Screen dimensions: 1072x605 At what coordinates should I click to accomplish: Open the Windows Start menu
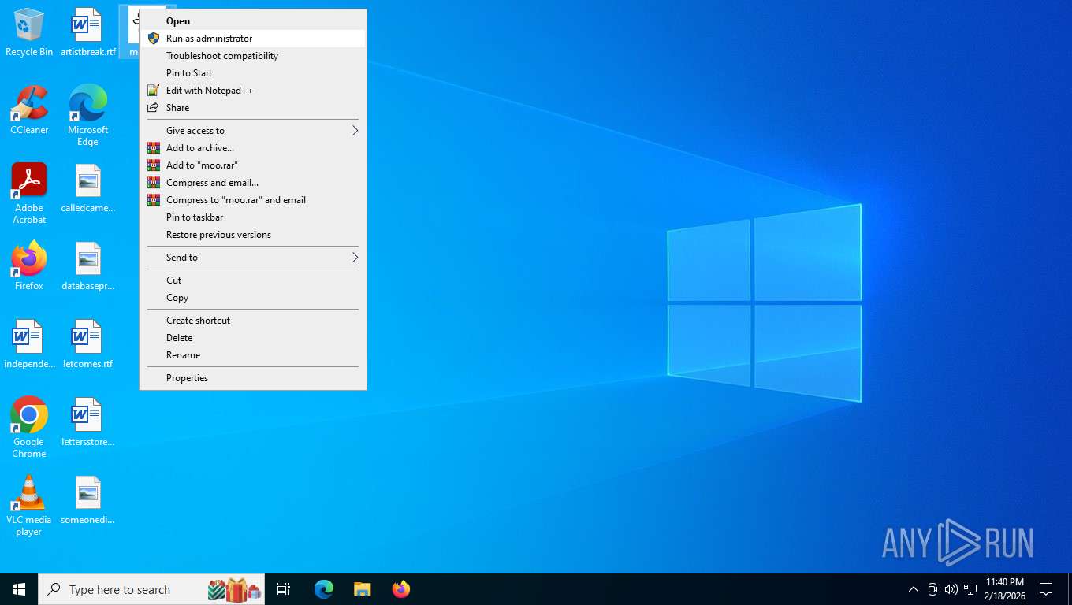(x=19, y=589)
